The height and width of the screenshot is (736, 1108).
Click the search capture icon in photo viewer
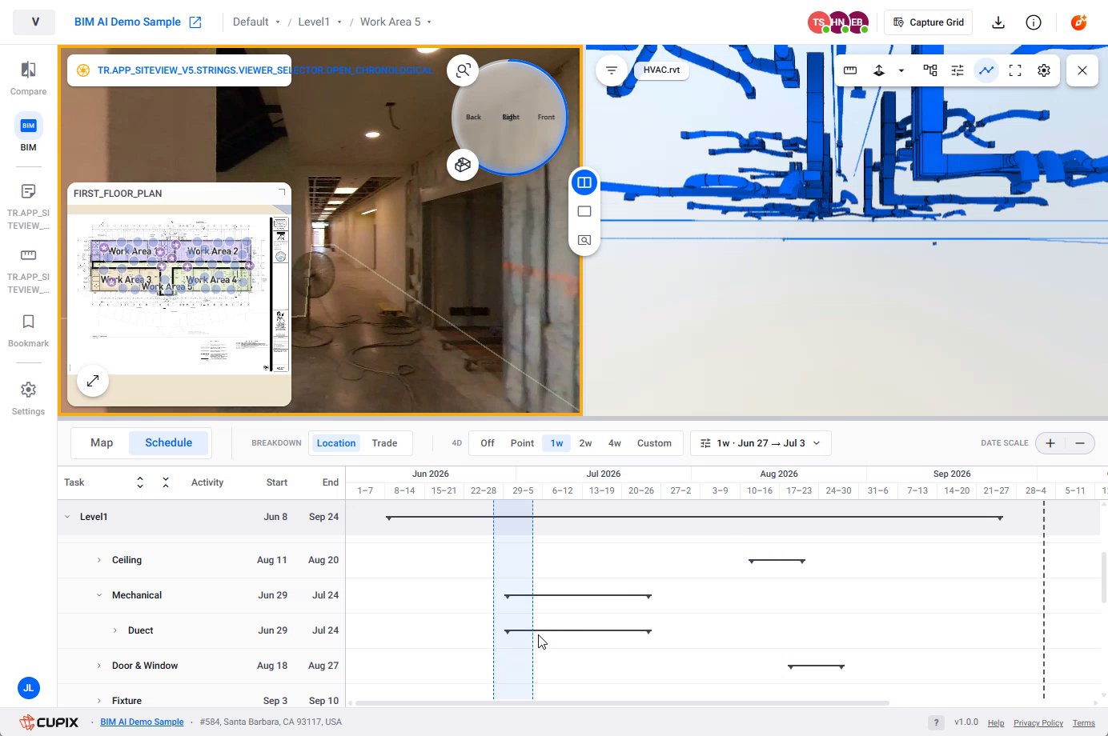463,70
